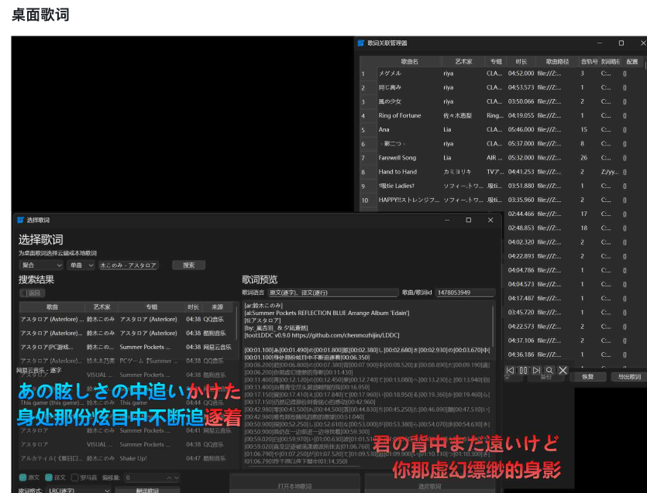Toggle the 译文 checkbox

[50, 478]
